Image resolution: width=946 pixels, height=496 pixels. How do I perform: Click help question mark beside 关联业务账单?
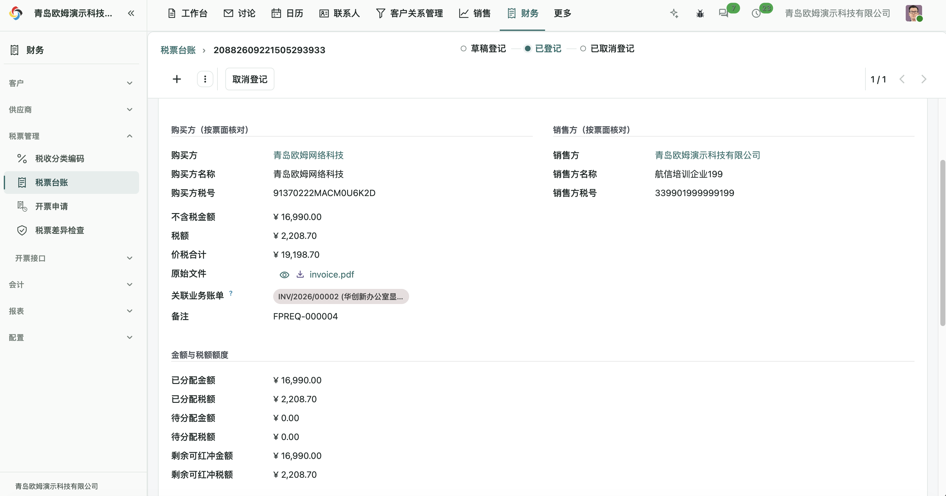(x=231, y=293)
